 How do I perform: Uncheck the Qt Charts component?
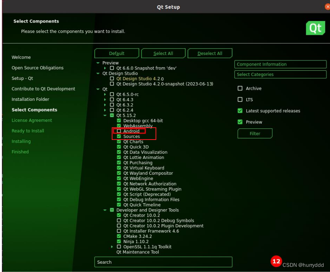coord(119,142)
